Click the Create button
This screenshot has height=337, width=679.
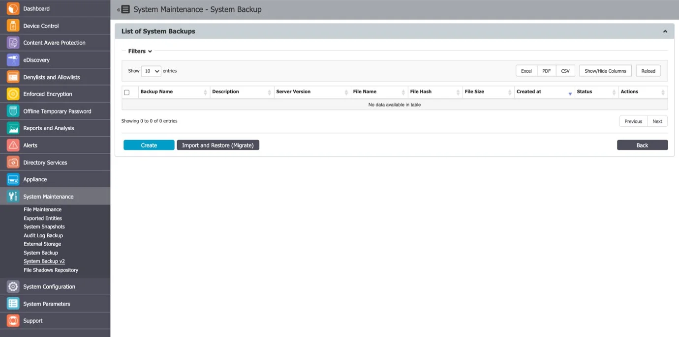[x=149, y=145]
